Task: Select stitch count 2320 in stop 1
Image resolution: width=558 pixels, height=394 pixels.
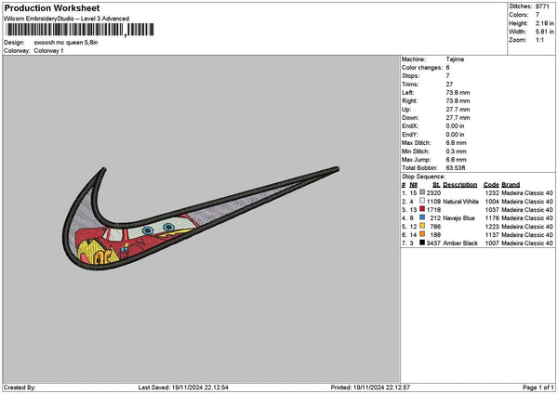Action: tap(433, 192)
